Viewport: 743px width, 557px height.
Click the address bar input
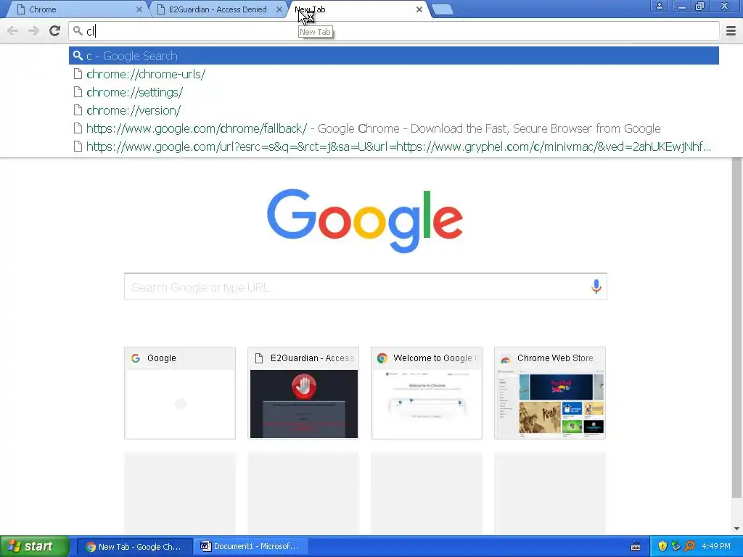pos(394,31)
